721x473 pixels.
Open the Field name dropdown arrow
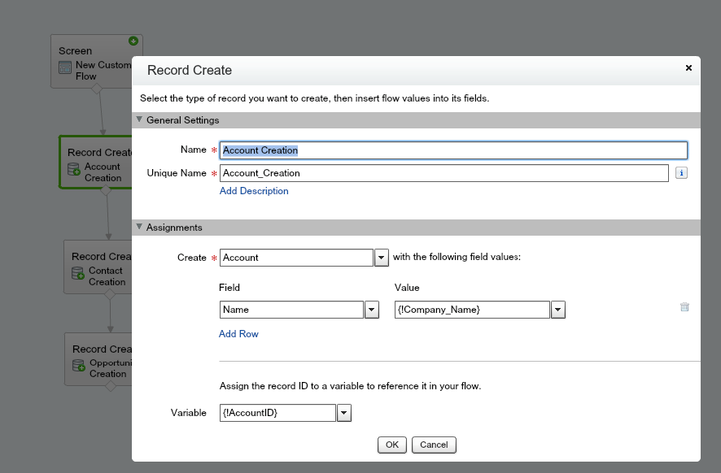click(x=372, y=310)
